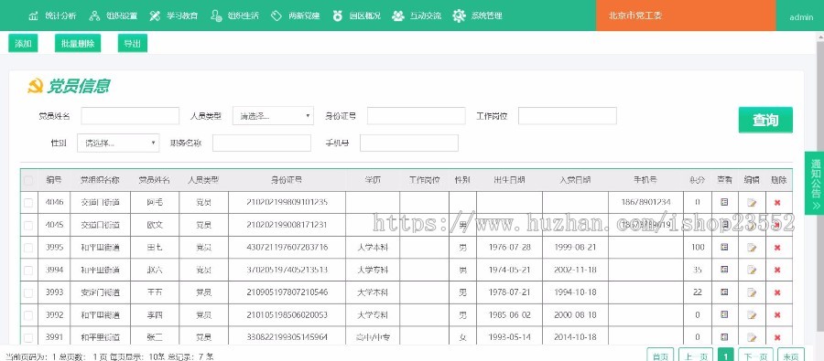This screenshot has width=824, height=361.
Task: Delete member record 4046 with red X
Action: click(777, 203)
